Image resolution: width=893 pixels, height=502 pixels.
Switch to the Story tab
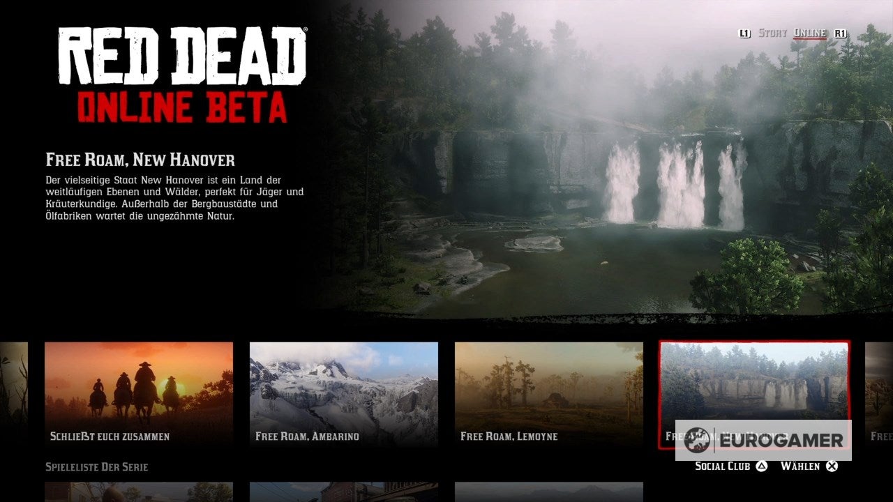click(772, 32)
